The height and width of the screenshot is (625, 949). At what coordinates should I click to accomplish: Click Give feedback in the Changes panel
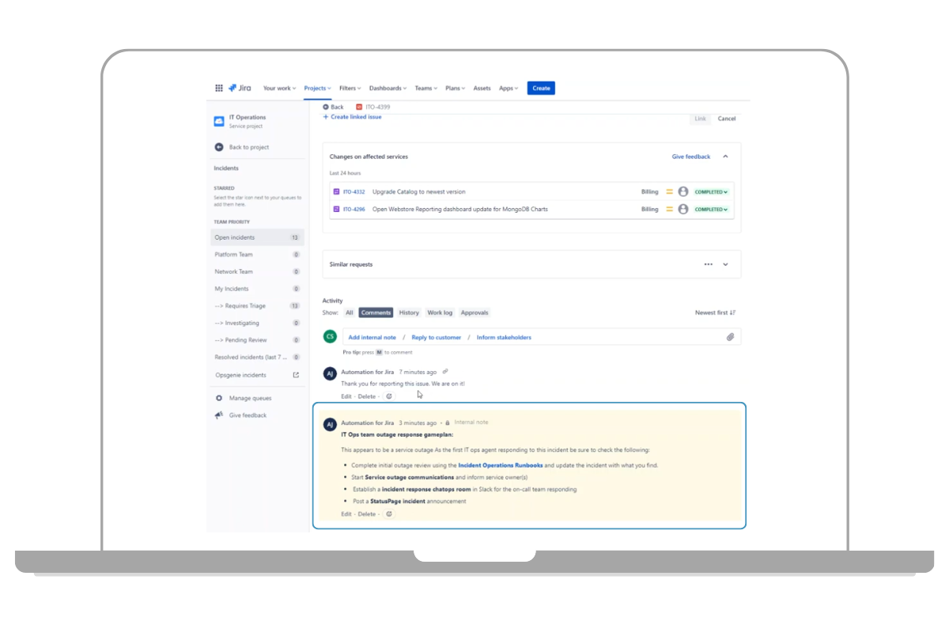click(x=691, y=157)
